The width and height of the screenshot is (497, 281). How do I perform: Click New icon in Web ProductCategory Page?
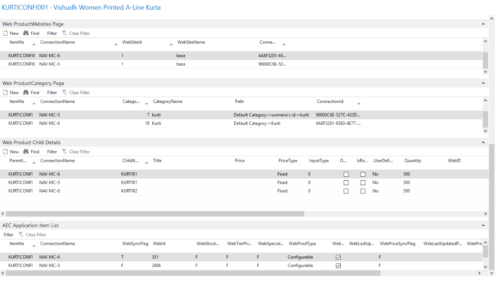[x=6, y=93]
